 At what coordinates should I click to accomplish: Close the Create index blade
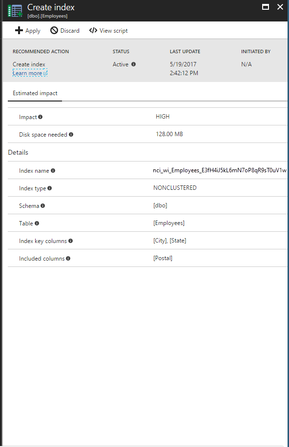(280, 7)
